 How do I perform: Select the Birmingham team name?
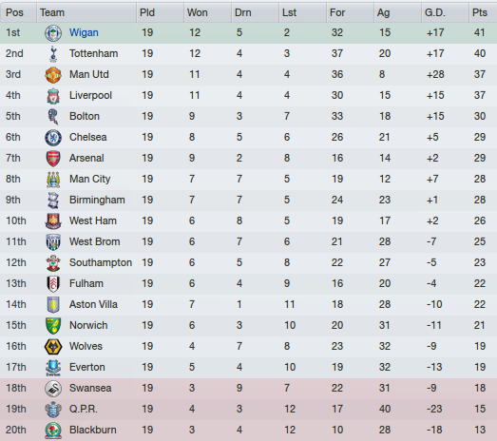(x=97, y=200)
